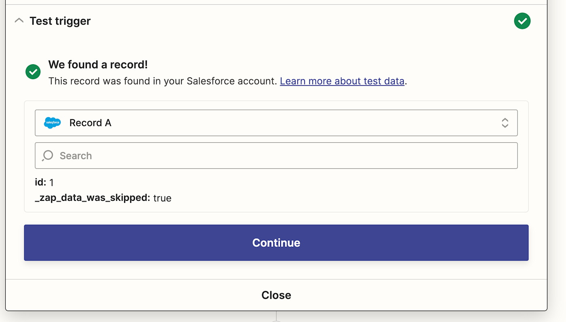Click the Salesforce cloud logo icon

click(53, 123)
